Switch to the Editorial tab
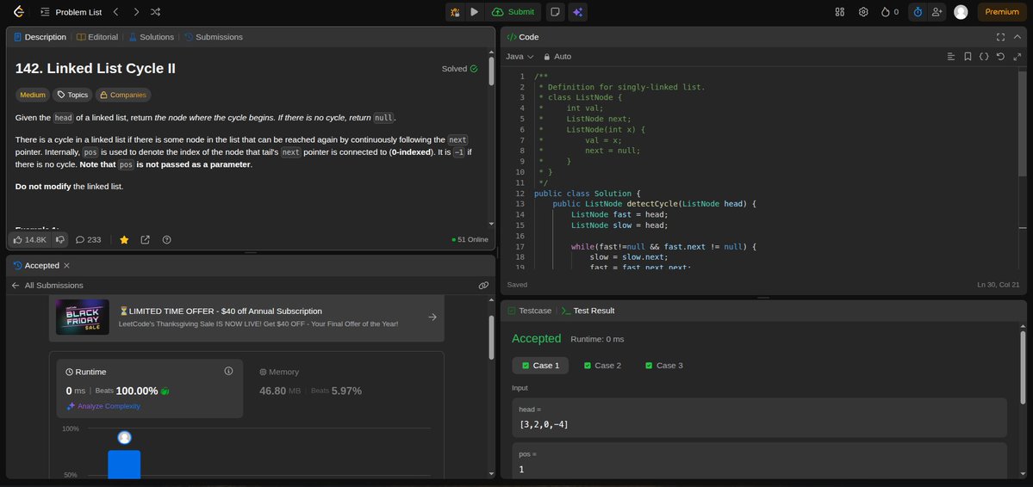This screenshot has width=1033, height=487. 97,37
